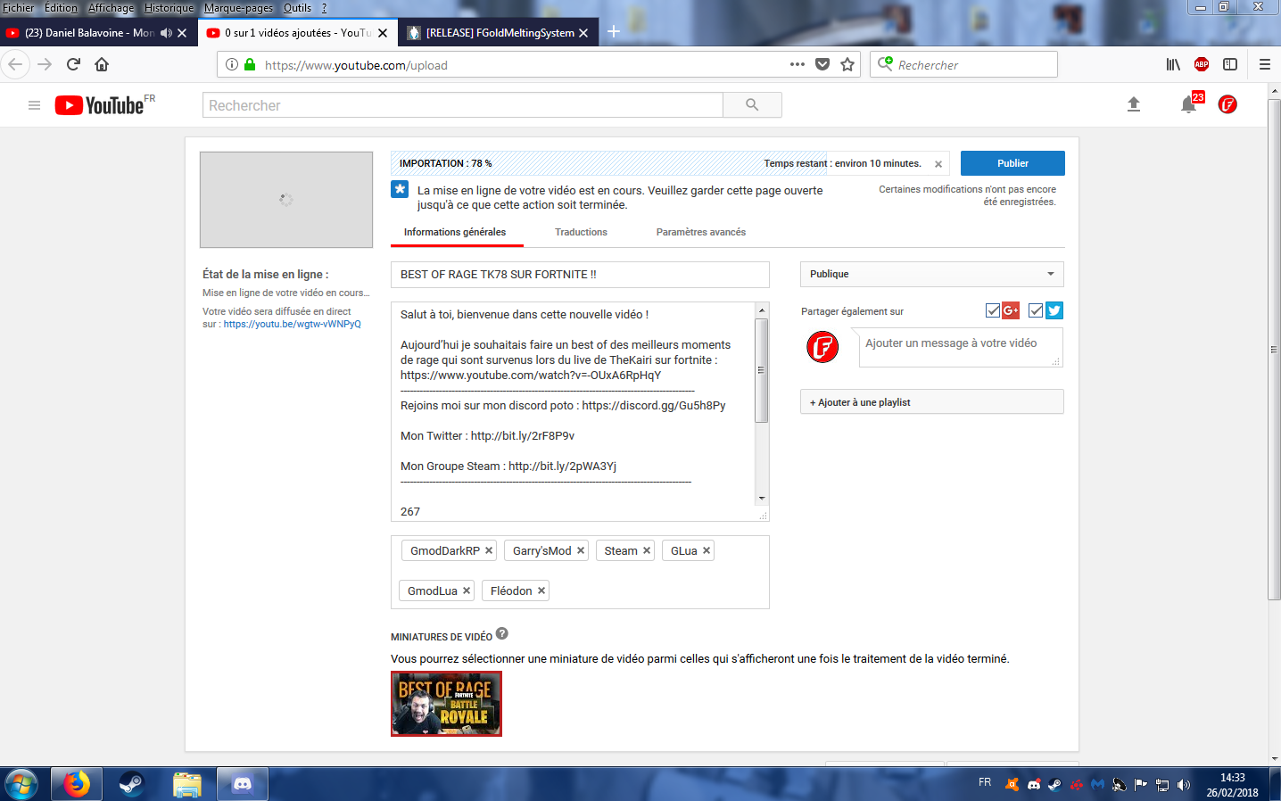Open the Historique menu
This screenshot has width=1281, height=801.
[x=169, y=8]
